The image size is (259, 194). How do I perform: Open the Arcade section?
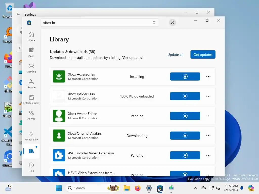pos(31,84)
